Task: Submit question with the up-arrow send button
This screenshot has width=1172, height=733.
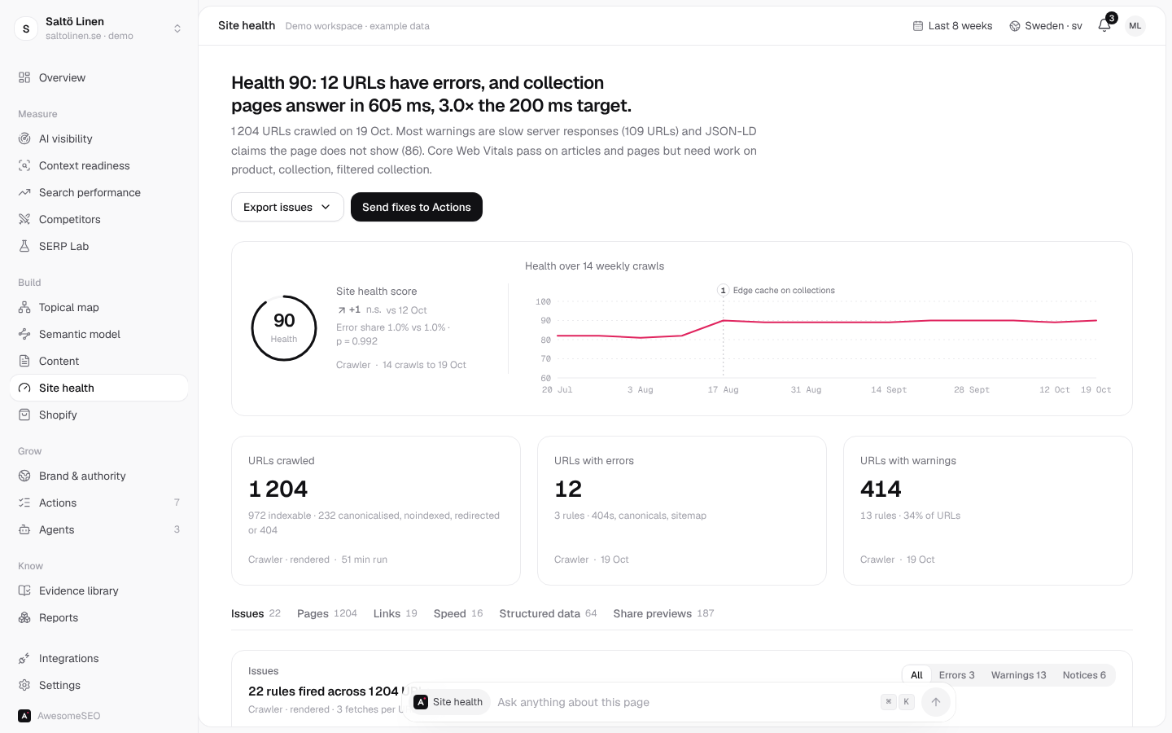Action: pos(936,702)
